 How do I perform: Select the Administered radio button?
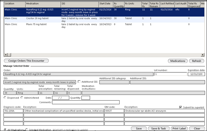click(x=22, y=98)
